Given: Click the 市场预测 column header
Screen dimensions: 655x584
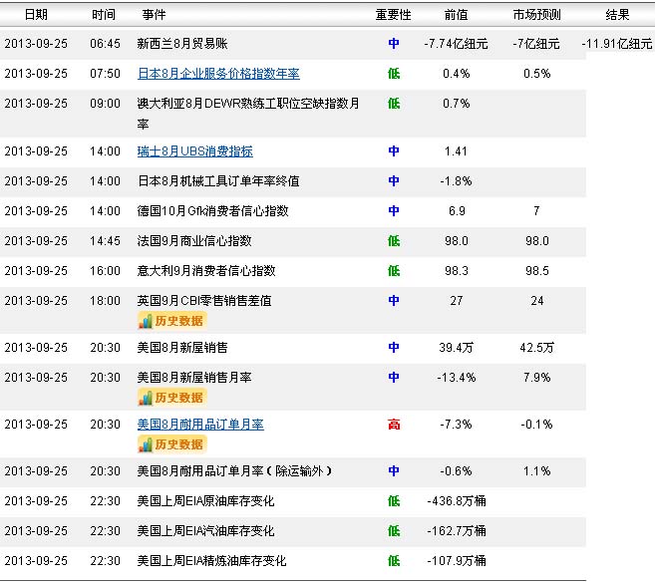Looking at the screenshot, I should pos(536,15).
